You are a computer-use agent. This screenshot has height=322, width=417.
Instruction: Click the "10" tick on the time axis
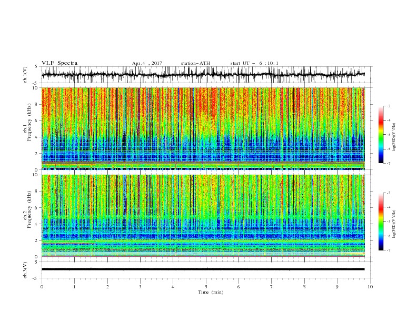click(370, 287)
